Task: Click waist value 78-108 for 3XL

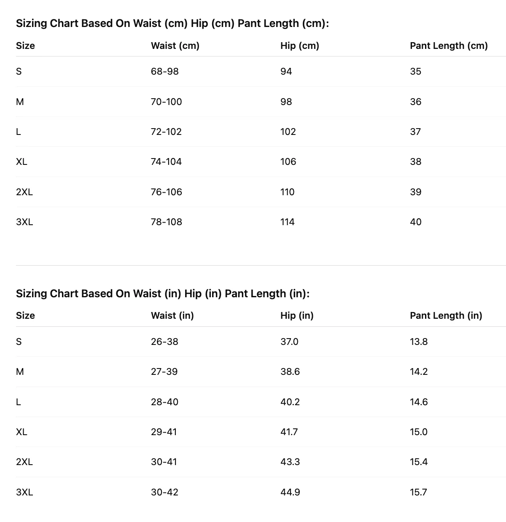Action: coord(166,222)
